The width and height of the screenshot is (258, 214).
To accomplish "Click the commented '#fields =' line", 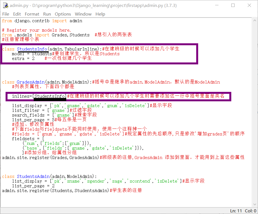I will pyautogui.click(x=128, y=134).
